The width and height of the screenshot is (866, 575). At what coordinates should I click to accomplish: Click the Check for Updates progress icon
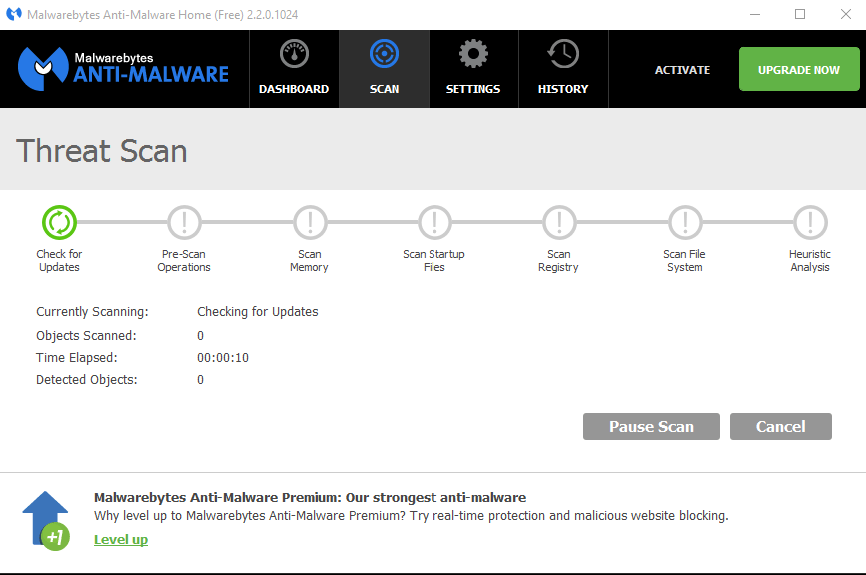coord(59,222)
